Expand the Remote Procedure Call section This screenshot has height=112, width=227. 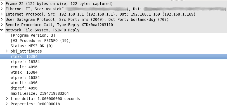(x=2, y=25)
